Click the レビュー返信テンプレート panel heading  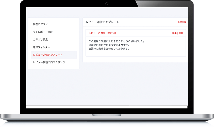103,22
